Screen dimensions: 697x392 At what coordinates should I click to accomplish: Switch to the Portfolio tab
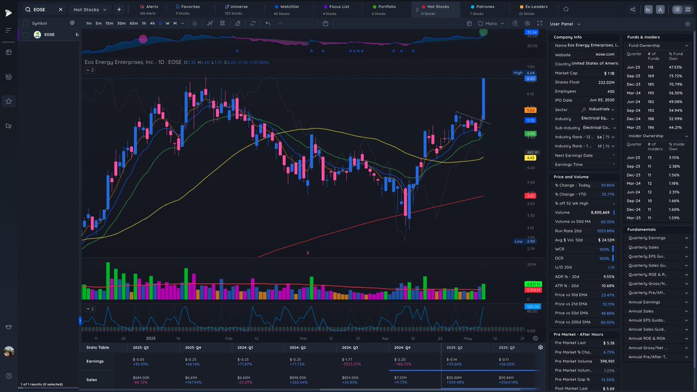383,9
